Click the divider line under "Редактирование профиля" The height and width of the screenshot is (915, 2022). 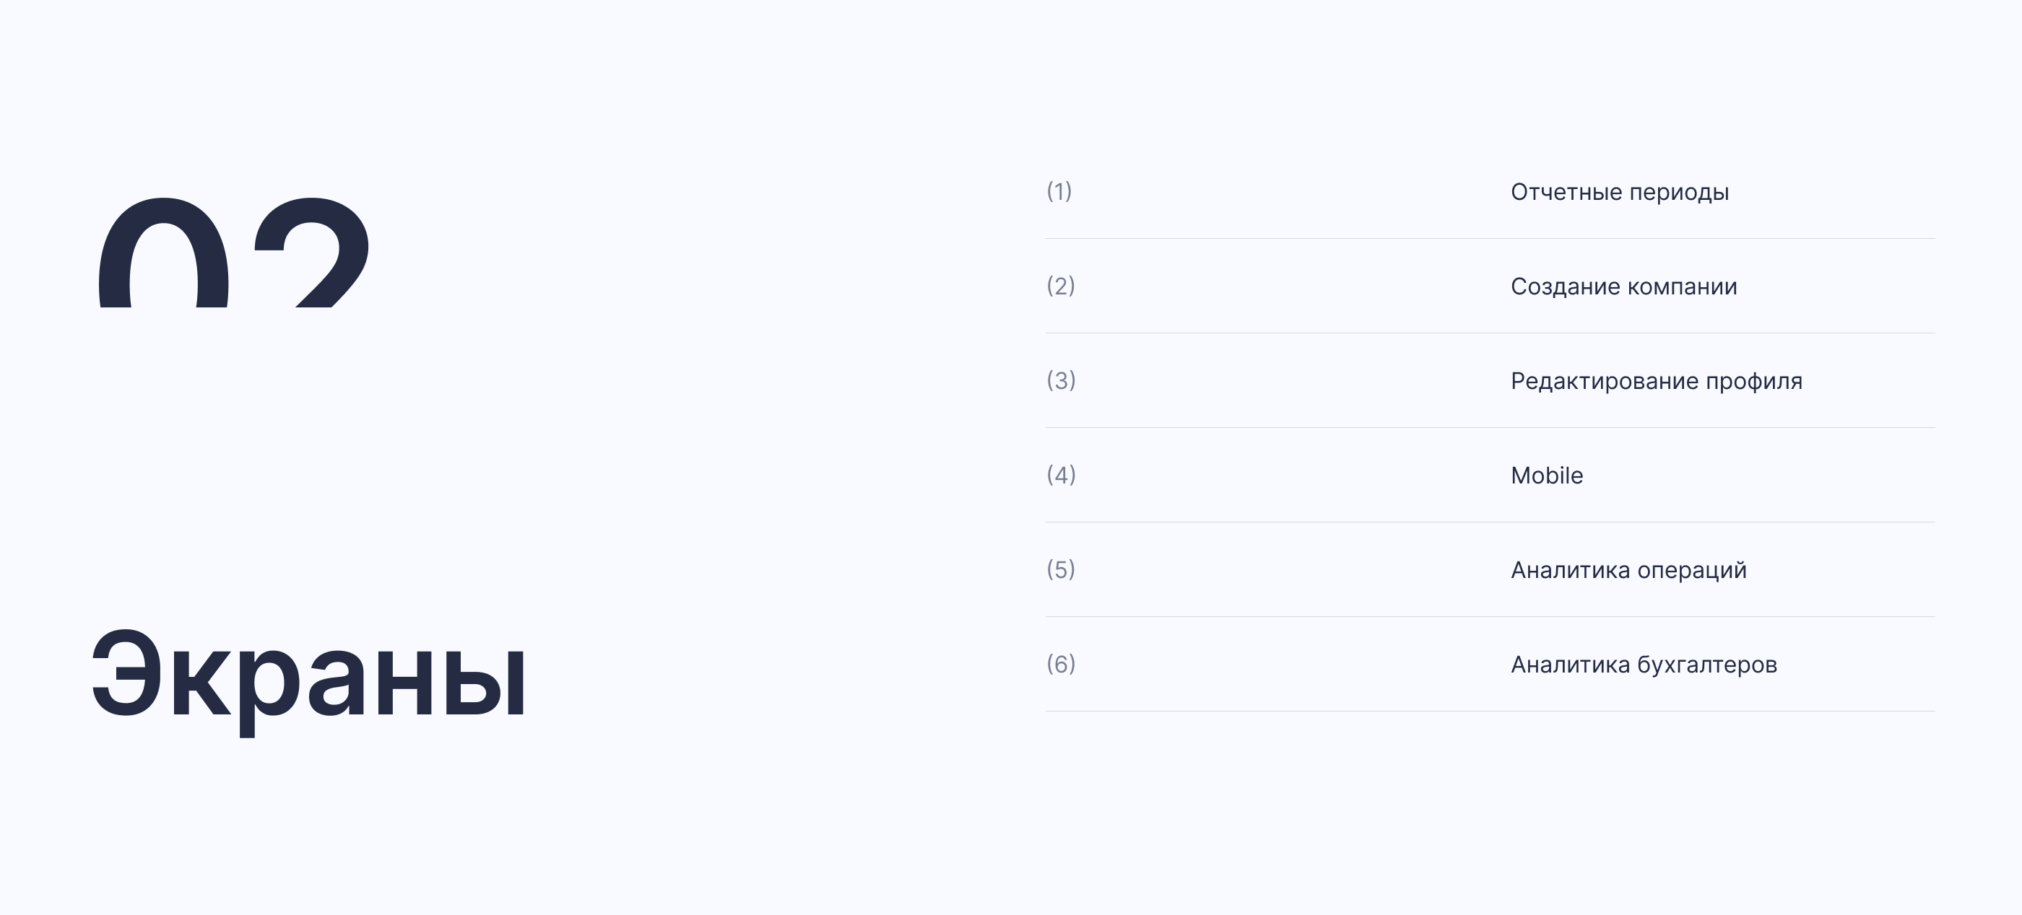click(1490, 427)
